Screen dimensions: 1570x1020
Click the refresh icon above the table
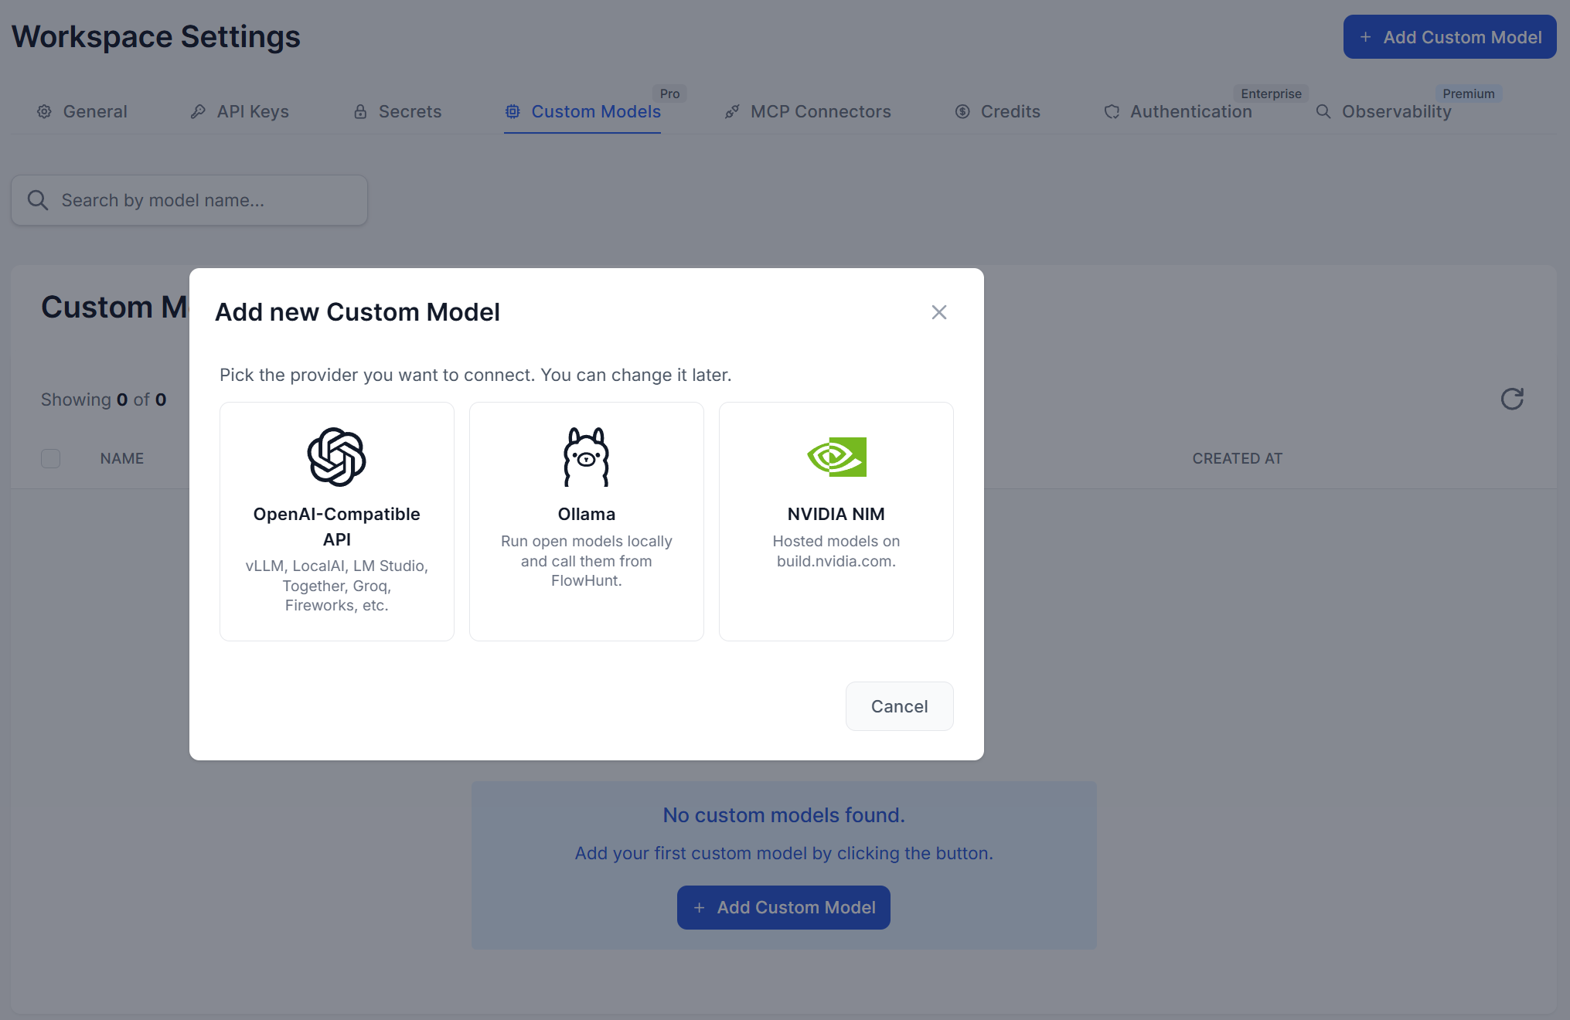coord(1512,399)
